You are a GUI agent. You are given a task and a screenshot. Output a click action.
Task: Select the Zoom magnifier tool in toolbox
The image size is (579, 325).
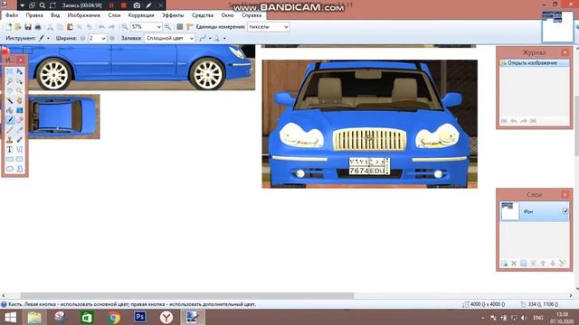[19, 90]
